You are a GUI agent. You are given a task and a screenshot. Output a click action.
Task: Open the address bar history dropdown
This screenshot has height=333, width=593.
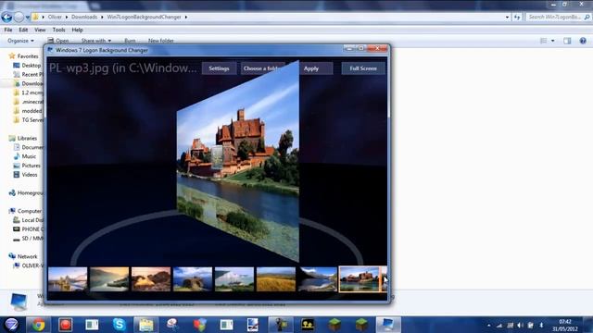point(507,17)
